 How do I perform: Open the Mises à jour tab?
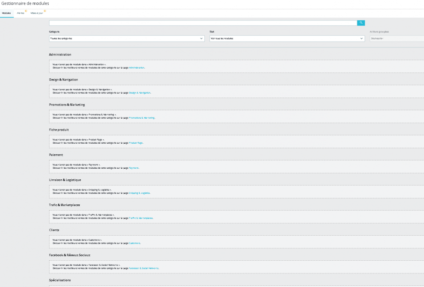36,13
